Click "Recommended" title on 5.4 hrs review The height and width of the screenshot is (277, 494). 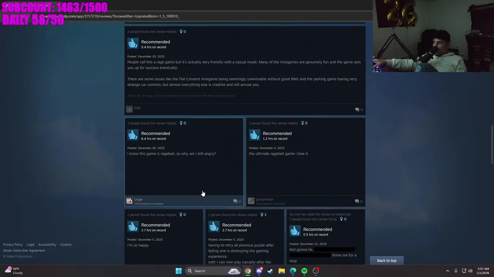156,42
